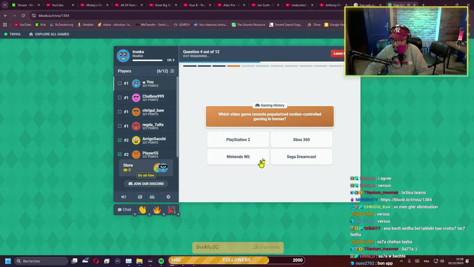The image size is (474, 267).
Task: Choose answer Sega Dreamcast
Action: pyautogui.click(x=301, y=157)
